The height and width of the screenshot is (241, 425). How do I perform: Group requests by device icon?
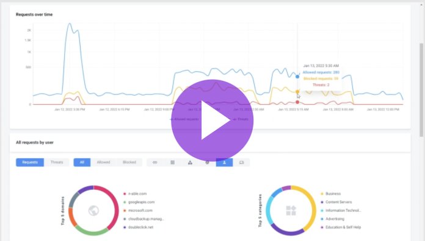pyautogui.click(x=241, y=162)
